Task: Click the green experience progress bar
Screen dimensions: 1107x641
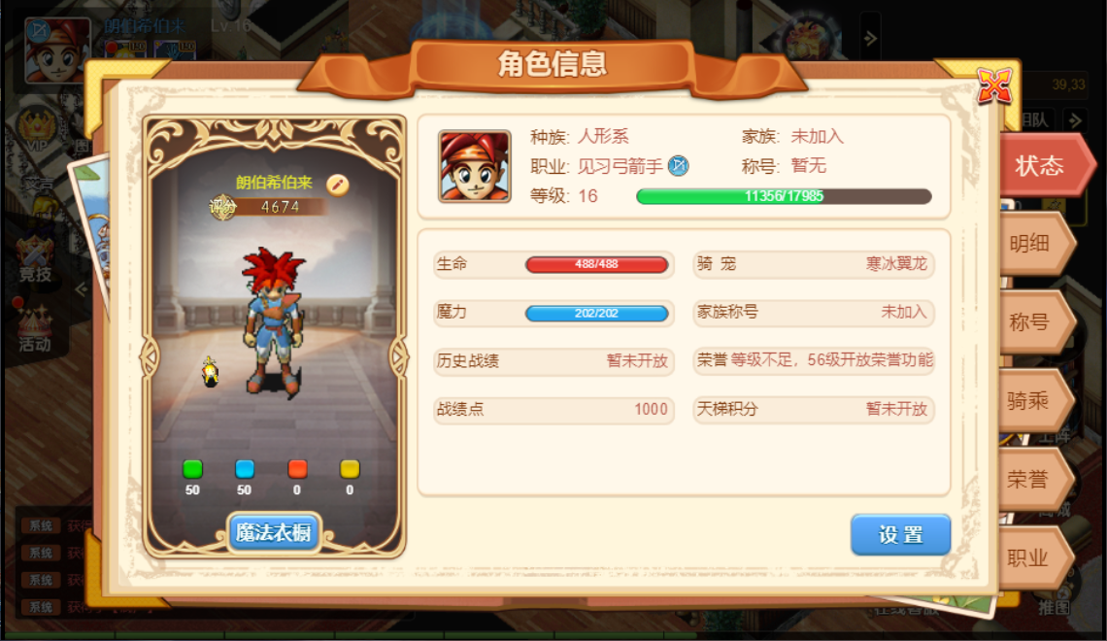Action: (x=784, y=196)
